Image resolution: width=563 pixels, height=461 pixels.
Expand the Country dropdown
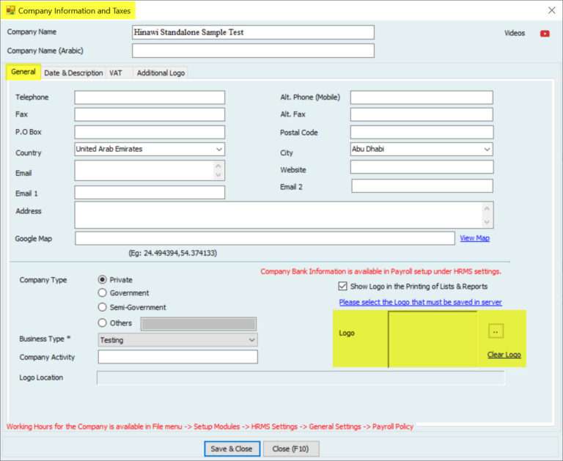click(218, 149)
